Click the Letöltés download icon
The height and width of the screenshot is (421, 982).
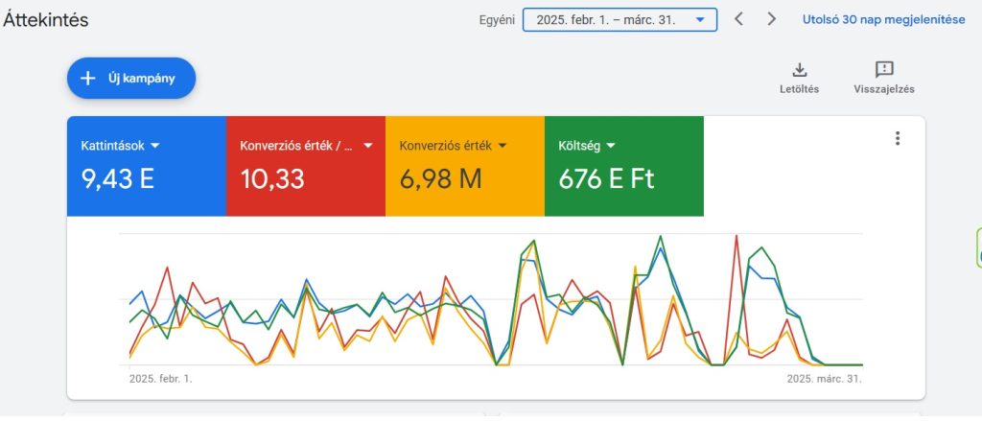[799, 69]
